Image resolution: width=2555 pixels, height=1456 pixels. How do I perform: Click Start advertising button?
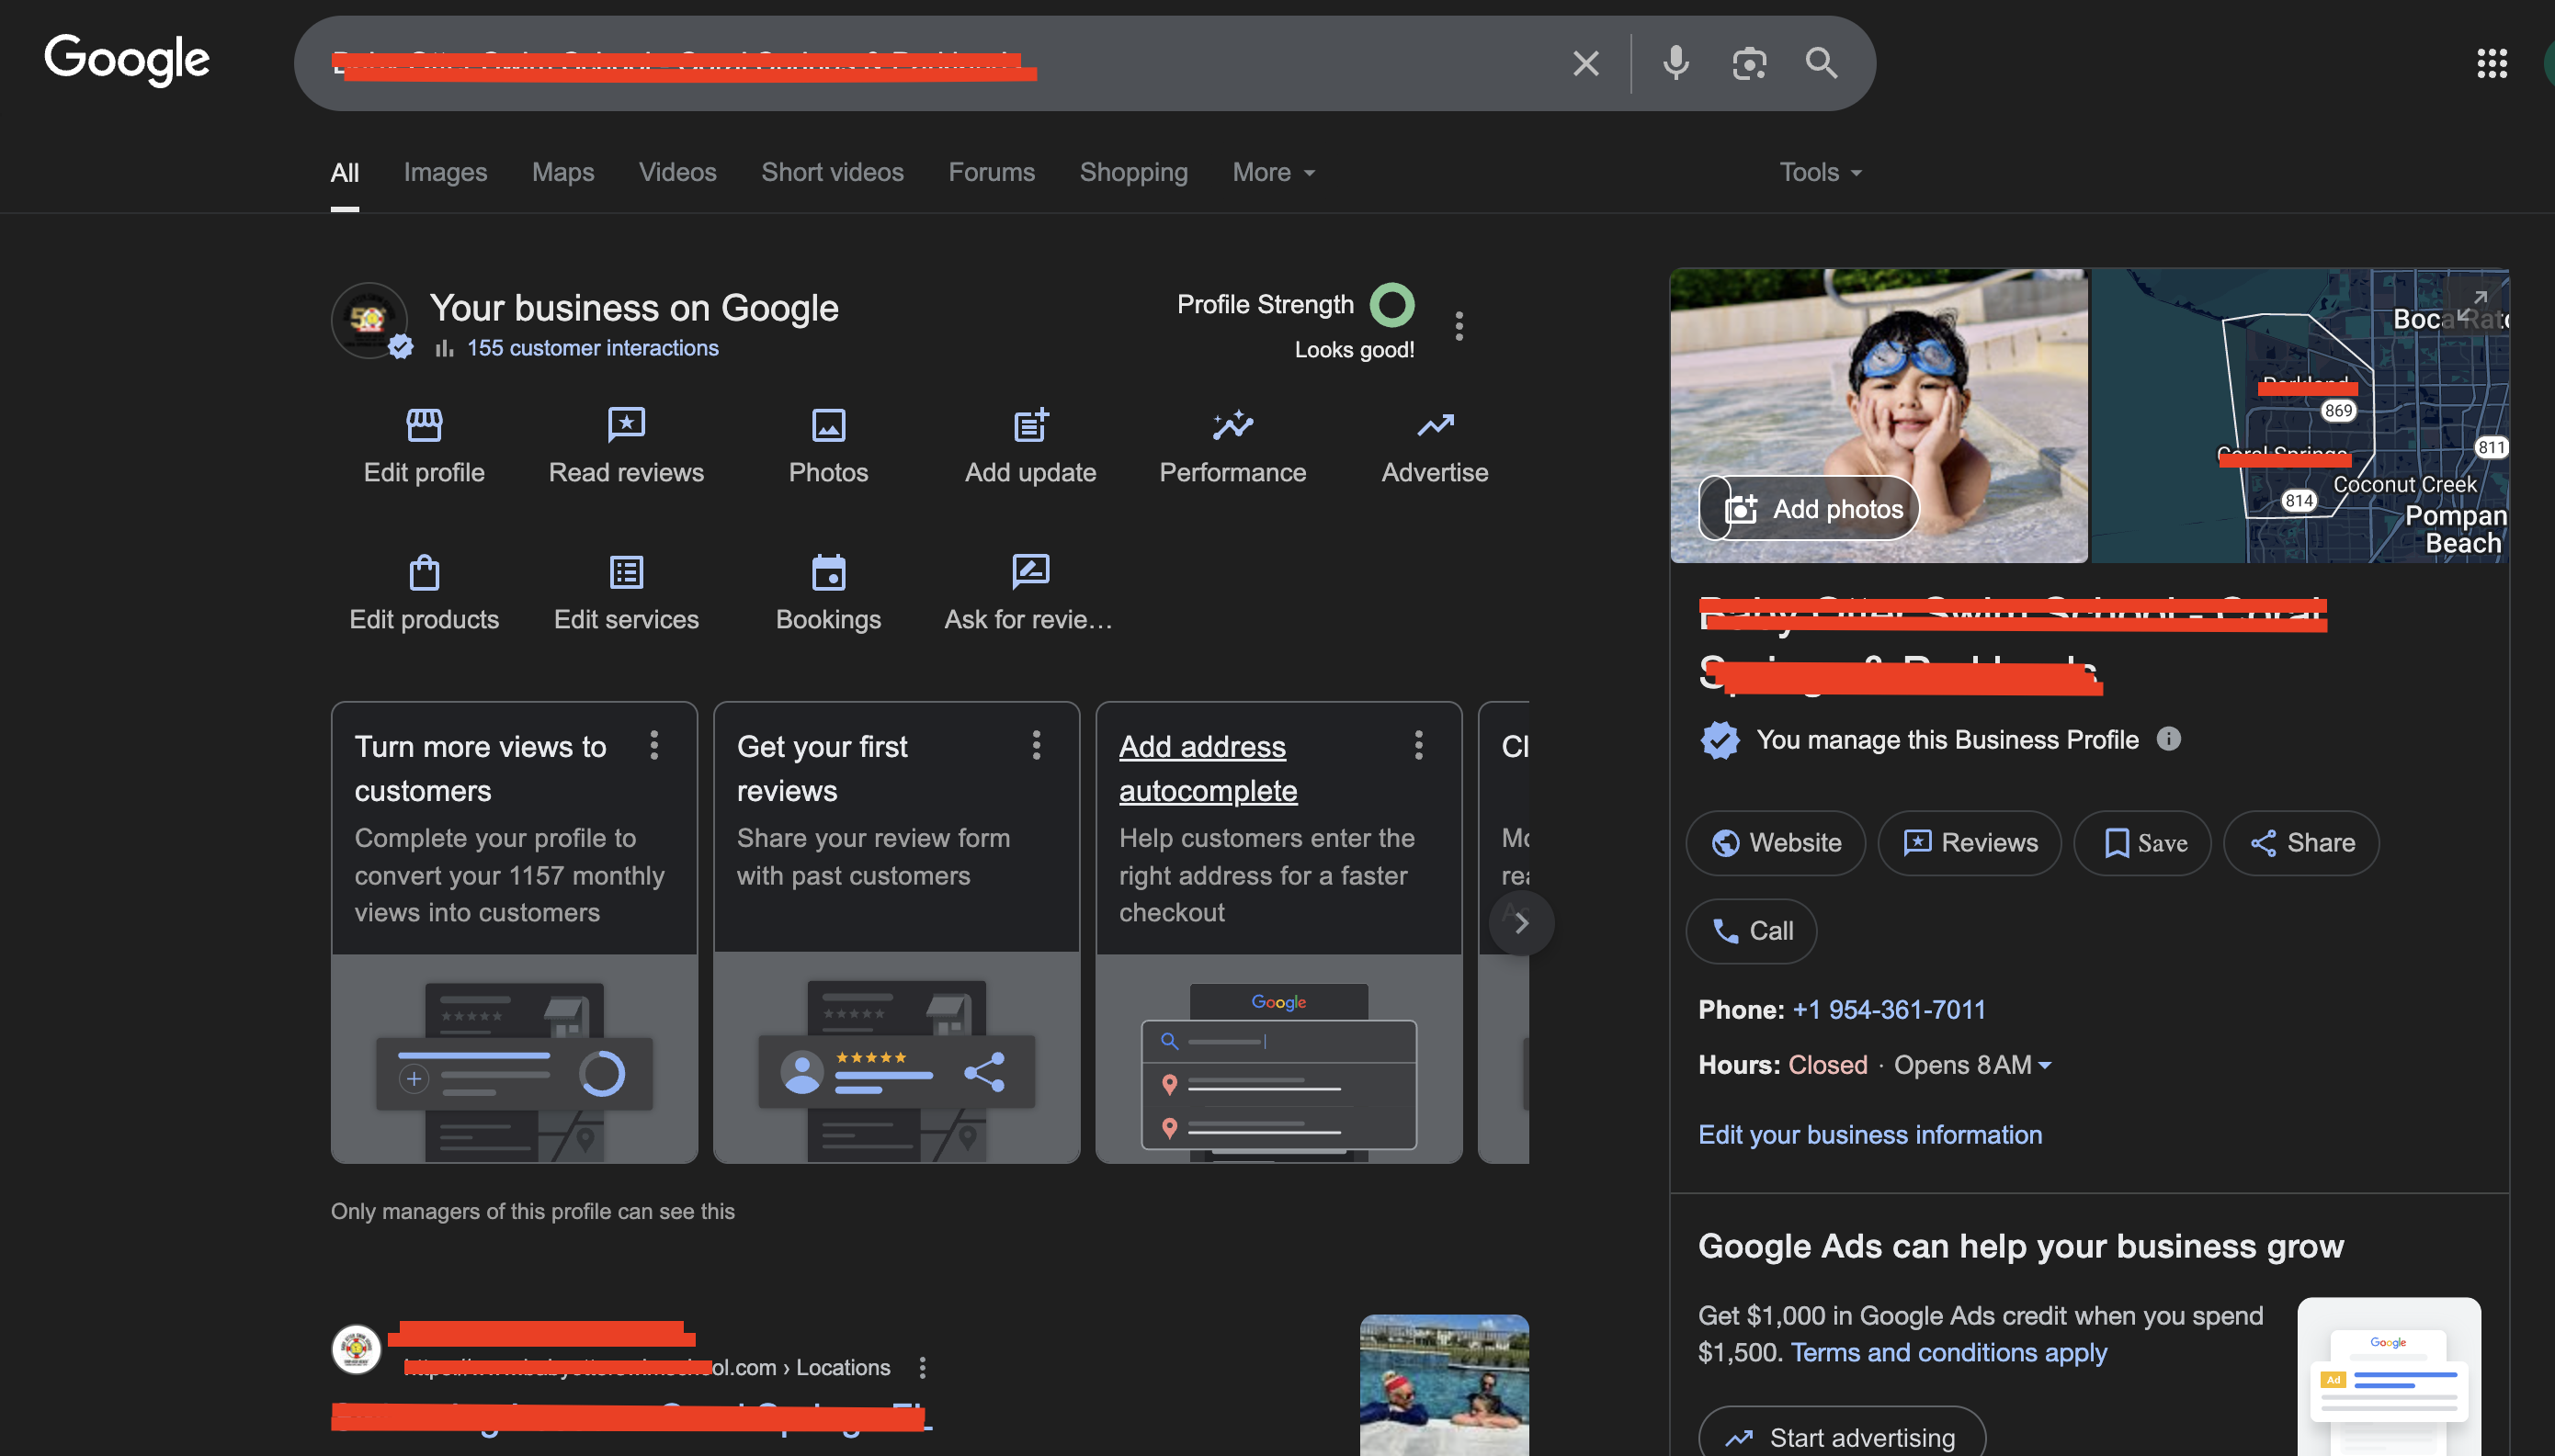point(1842,1436)
